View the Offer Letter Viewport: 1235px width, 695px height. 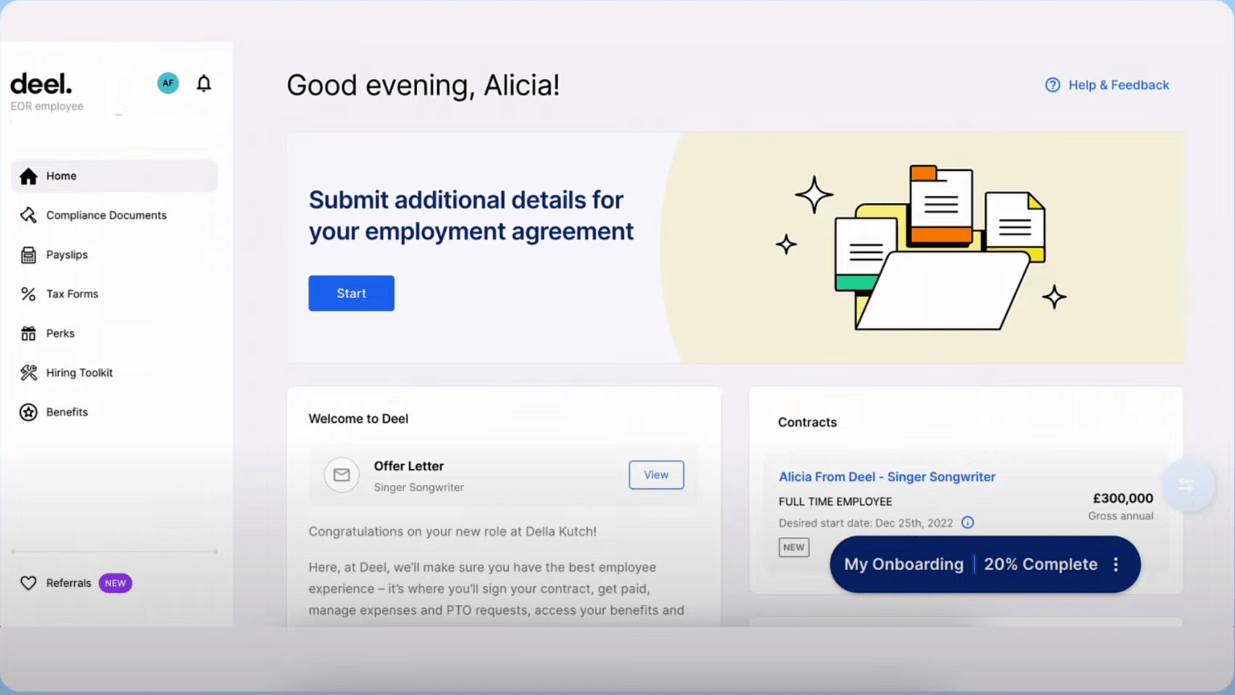click(x=656, y=475)
